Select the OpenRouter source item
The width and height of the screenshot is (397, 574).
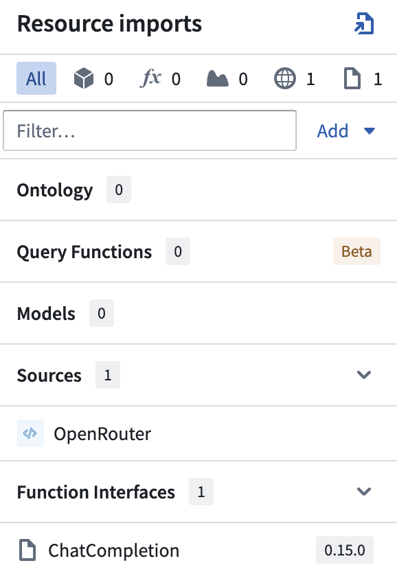[198, 433]
